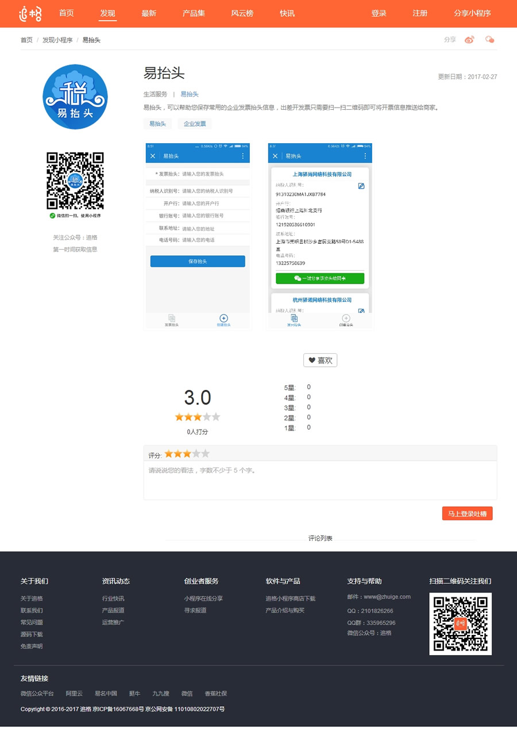Open 源码下载 footer link
This screenshot has height=735, width=517.
[32, 634]
